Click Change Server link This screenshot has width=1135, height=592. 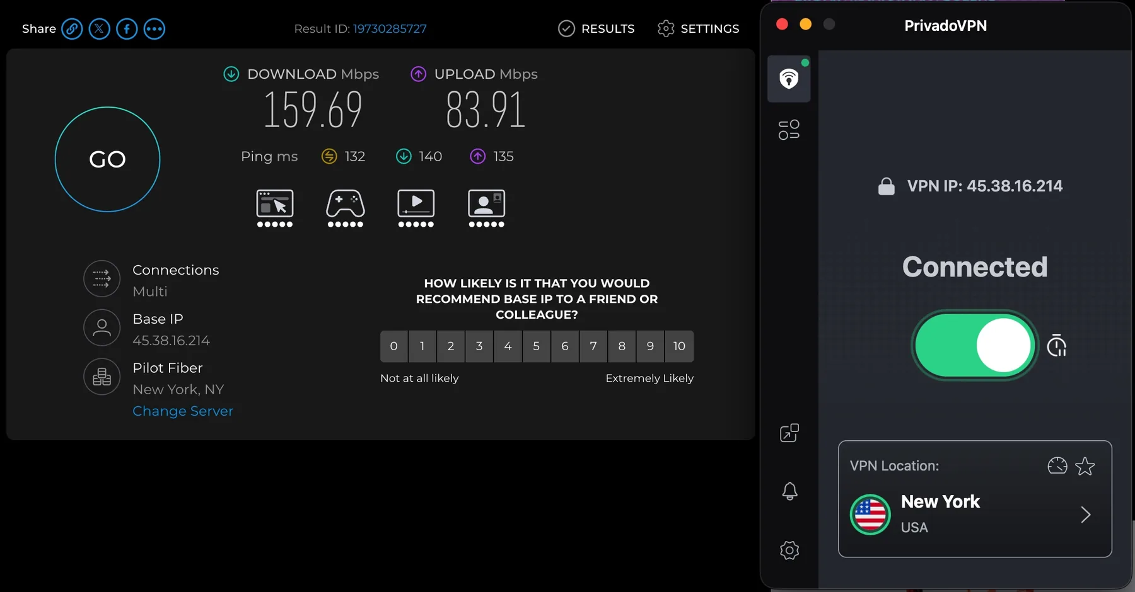[x=183, y=411]
